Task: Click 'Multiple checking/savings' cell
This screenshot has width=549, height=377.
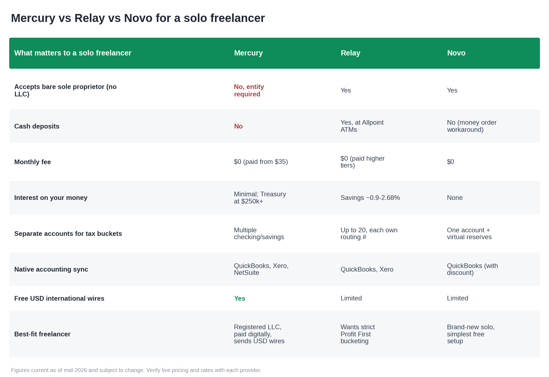Action: tap(259, 233)
